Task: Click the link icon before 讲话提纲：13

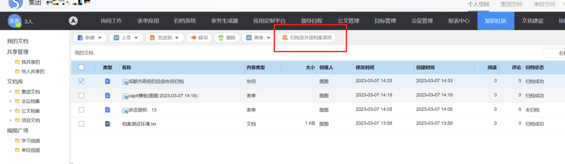Action: (125, 110)
